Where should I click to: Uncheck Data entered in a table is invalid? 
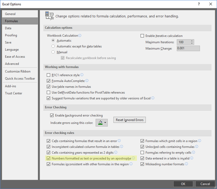point(142,158)
